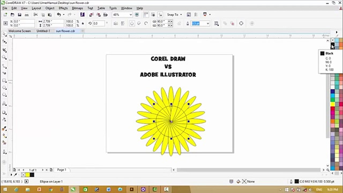Click the Import icon

click(91, 15)
